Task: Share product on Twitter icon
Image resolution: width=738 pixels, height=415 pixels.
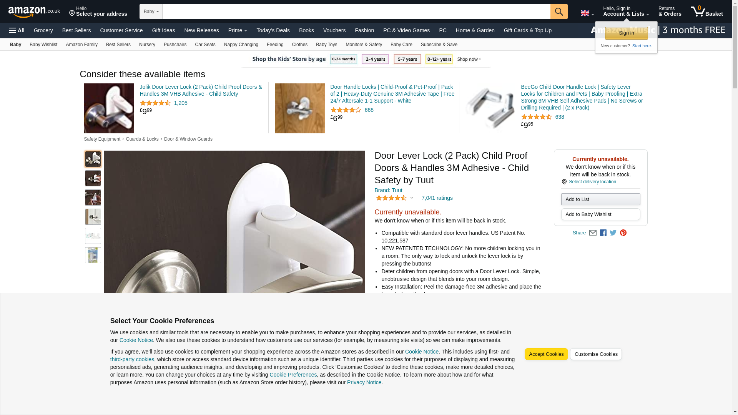Action: (x=613, y=233)
